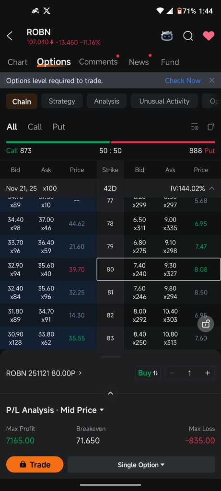
Task: Tap the rotate screen icon
Action: [211, 127]
